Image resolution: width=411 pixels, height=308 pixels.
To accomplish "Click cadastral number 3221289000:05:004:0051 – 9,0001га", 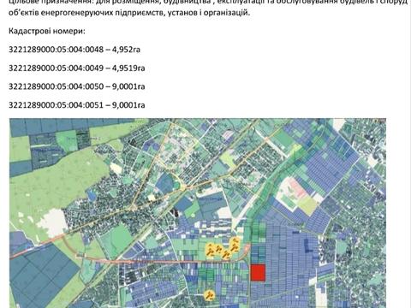I will pyautogui.click(x=77, y=105).
